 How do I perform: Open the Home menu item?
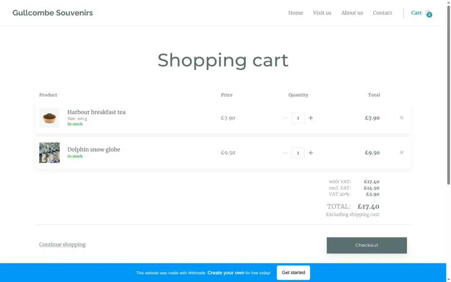coord(296,13)
